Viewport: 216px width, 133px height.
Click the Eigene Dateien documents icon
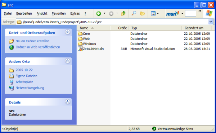click(12, 76)
